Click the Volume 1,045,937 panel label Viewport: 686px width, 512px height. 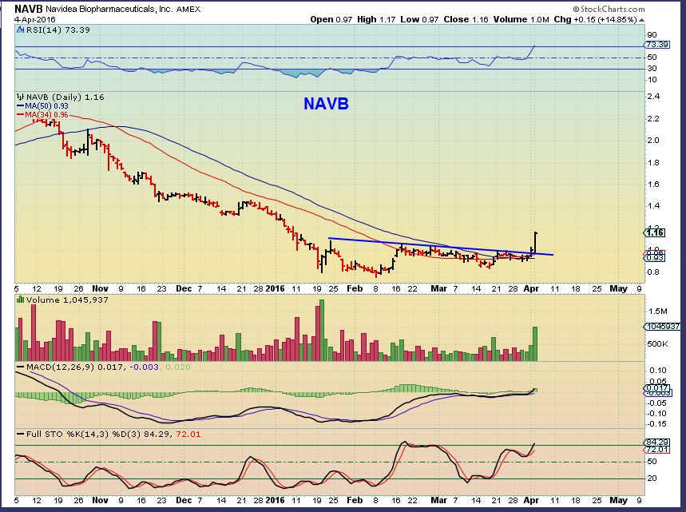tap(67, 300)
